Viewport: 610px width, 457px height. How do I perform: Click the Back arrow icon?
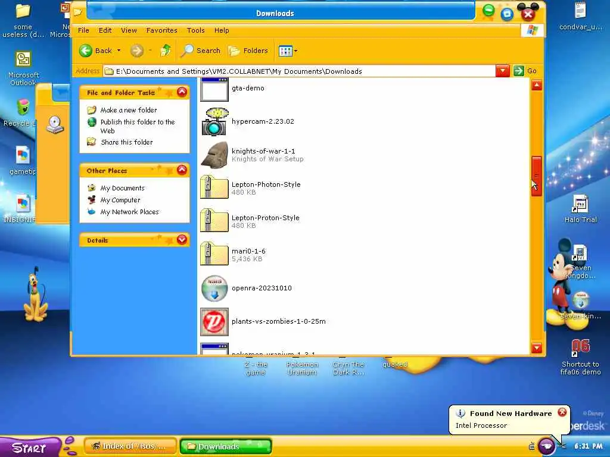[x=86, y=51]
